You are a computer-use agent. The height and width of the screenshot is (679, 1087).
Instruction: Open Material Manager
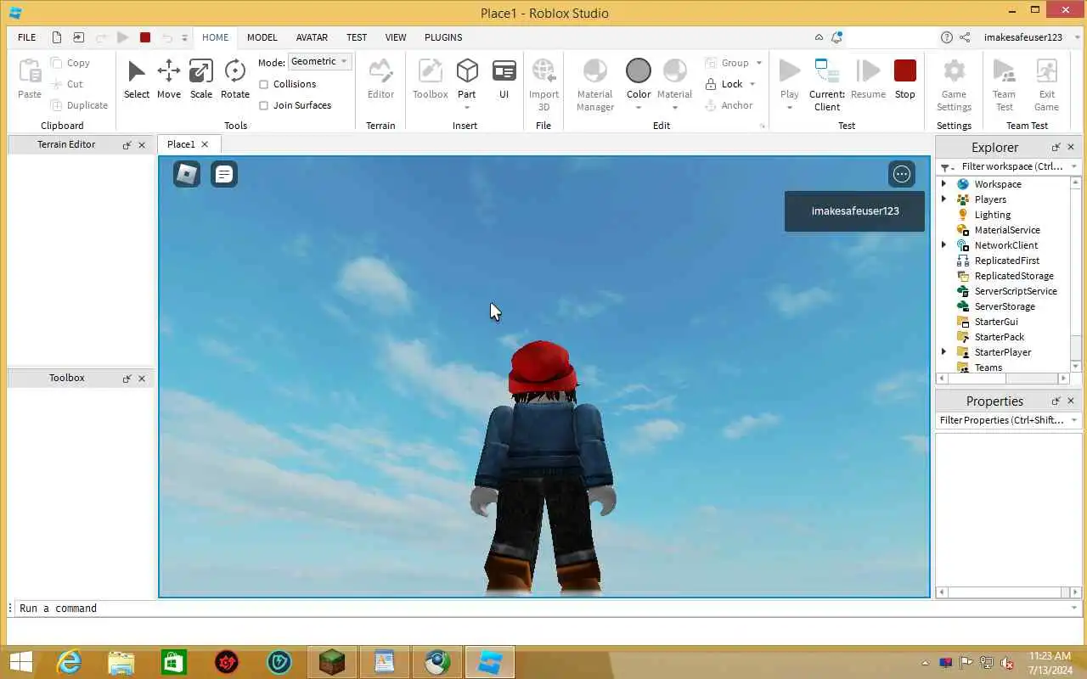point(595,84)
